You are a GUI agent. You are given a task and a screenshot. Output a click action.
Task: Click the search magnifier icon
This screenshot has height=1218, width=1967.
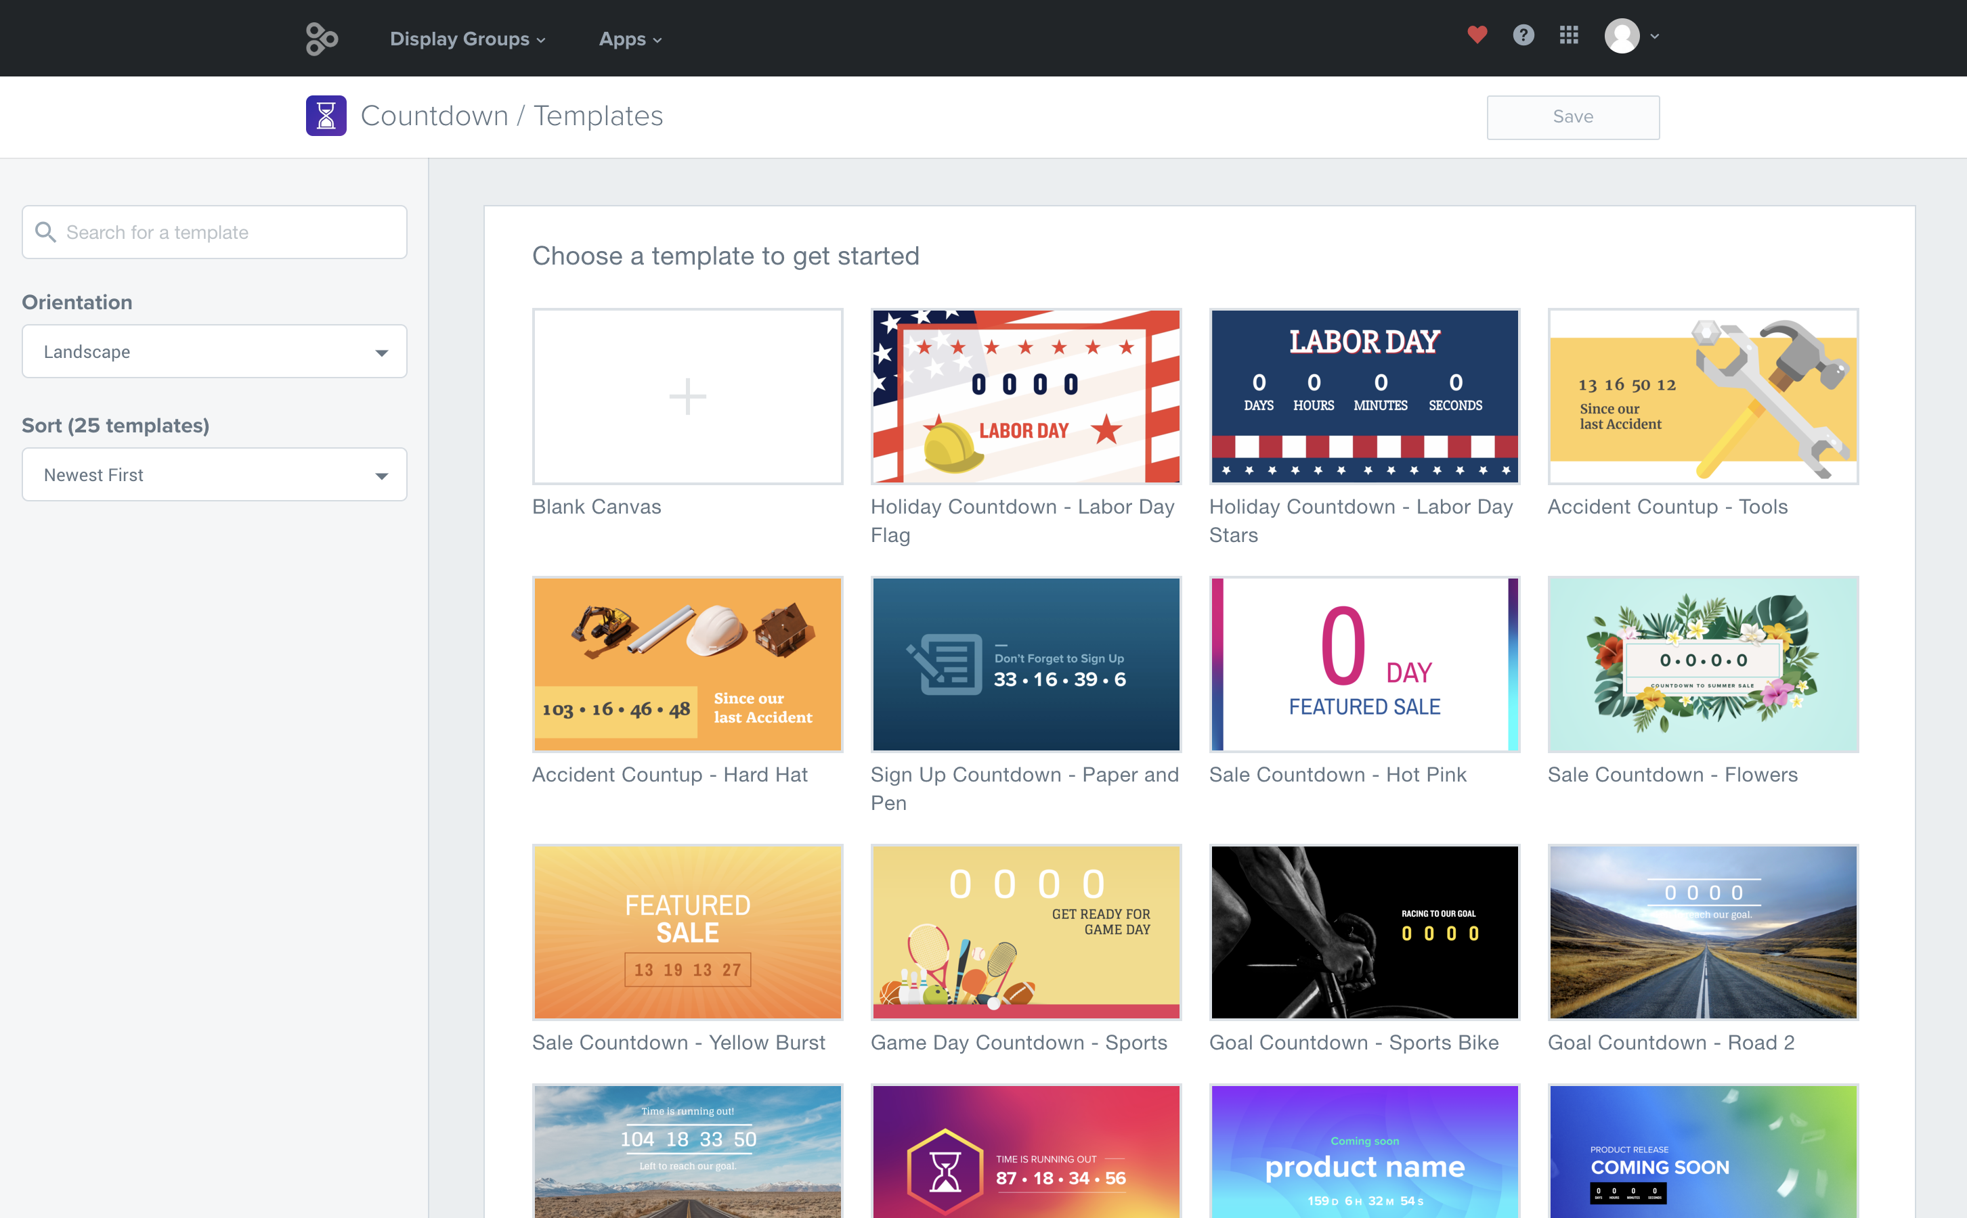(46, 232)
